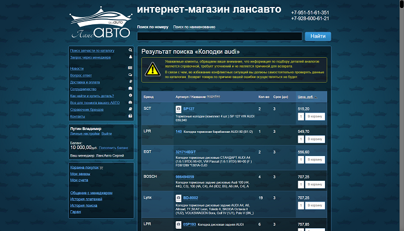Click the sort arrow icon next to Цена
This screenshot has height=231, width=404.
click(x=316, y=97)
